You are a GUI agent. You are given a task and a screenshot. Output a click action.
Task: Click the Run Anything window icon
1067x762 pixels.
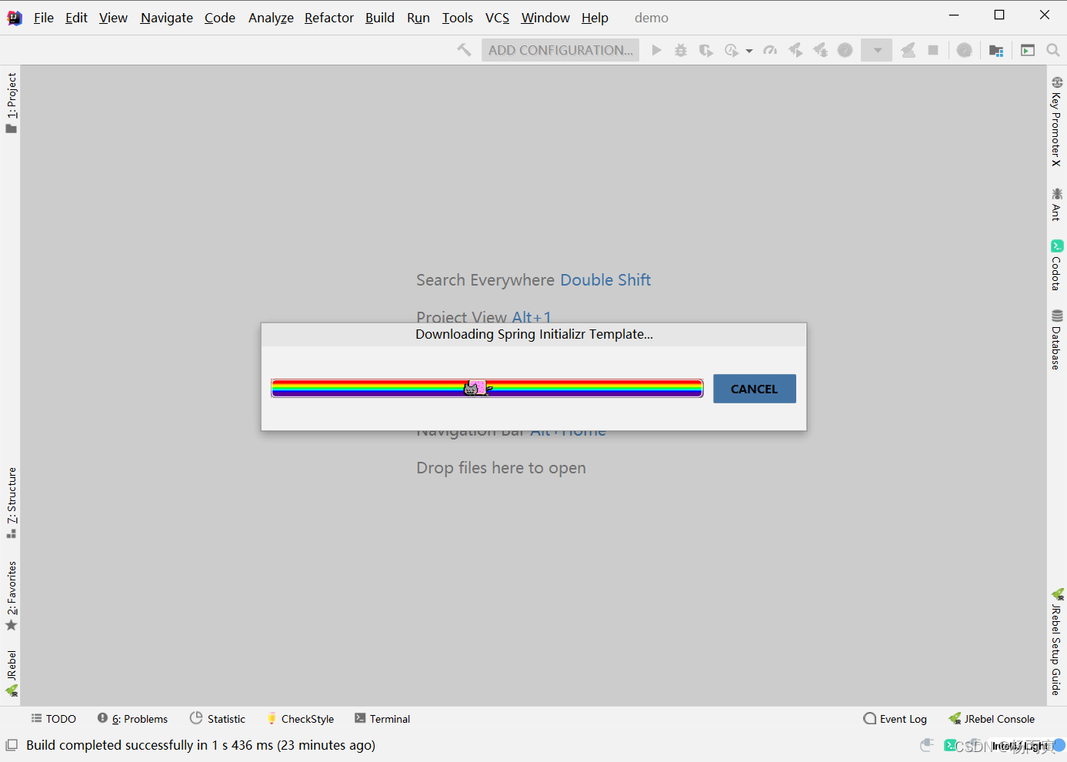tap(1028, 50)
